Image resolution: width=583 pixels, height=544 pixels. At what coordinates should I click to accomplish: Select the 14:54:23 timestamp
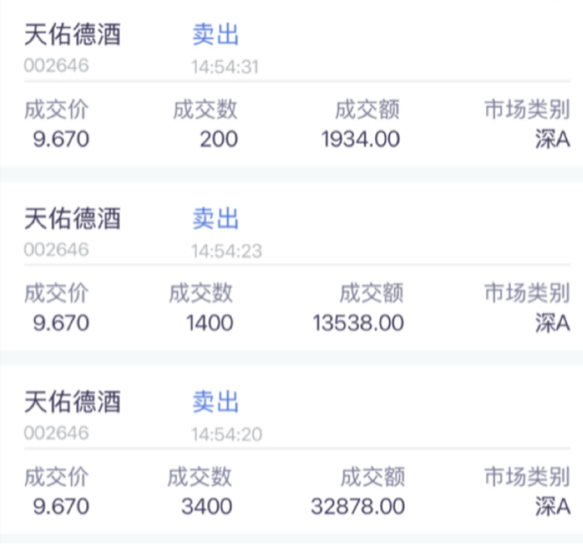coord(226,251)
